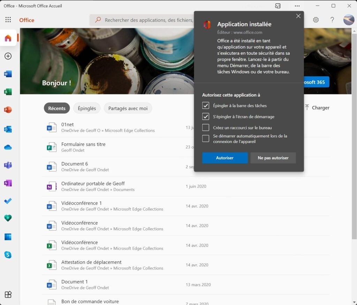The width and height of the screenshot is (357, 305).
Task: Open Formulaire sans titre
Action: 83,144
